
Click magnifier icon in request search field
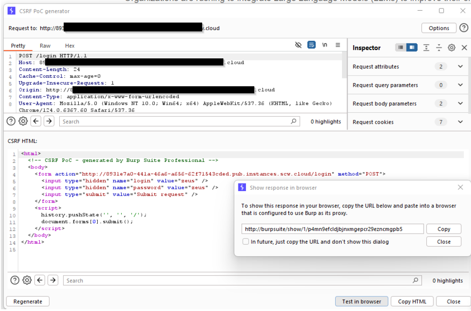click(x=294, y=121)
